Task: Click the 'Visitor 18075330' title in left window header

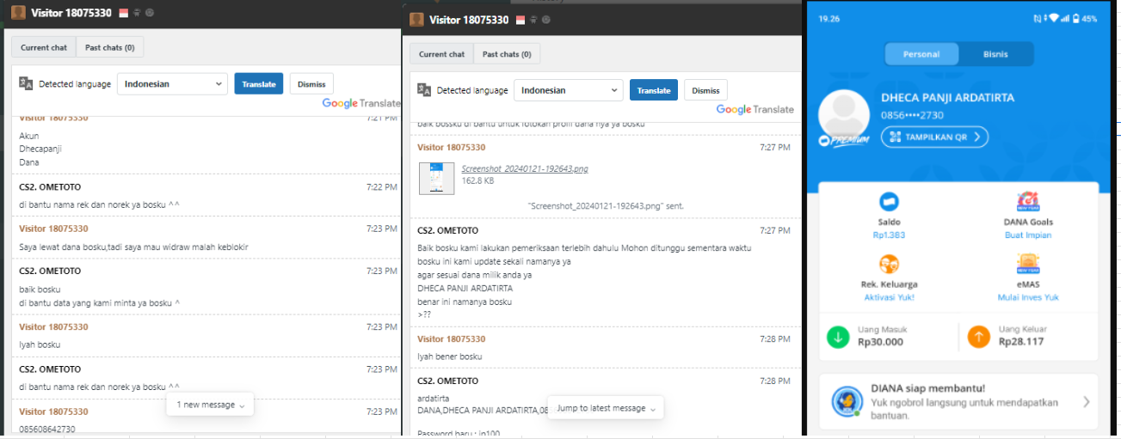Action: (x=71, y=13)
